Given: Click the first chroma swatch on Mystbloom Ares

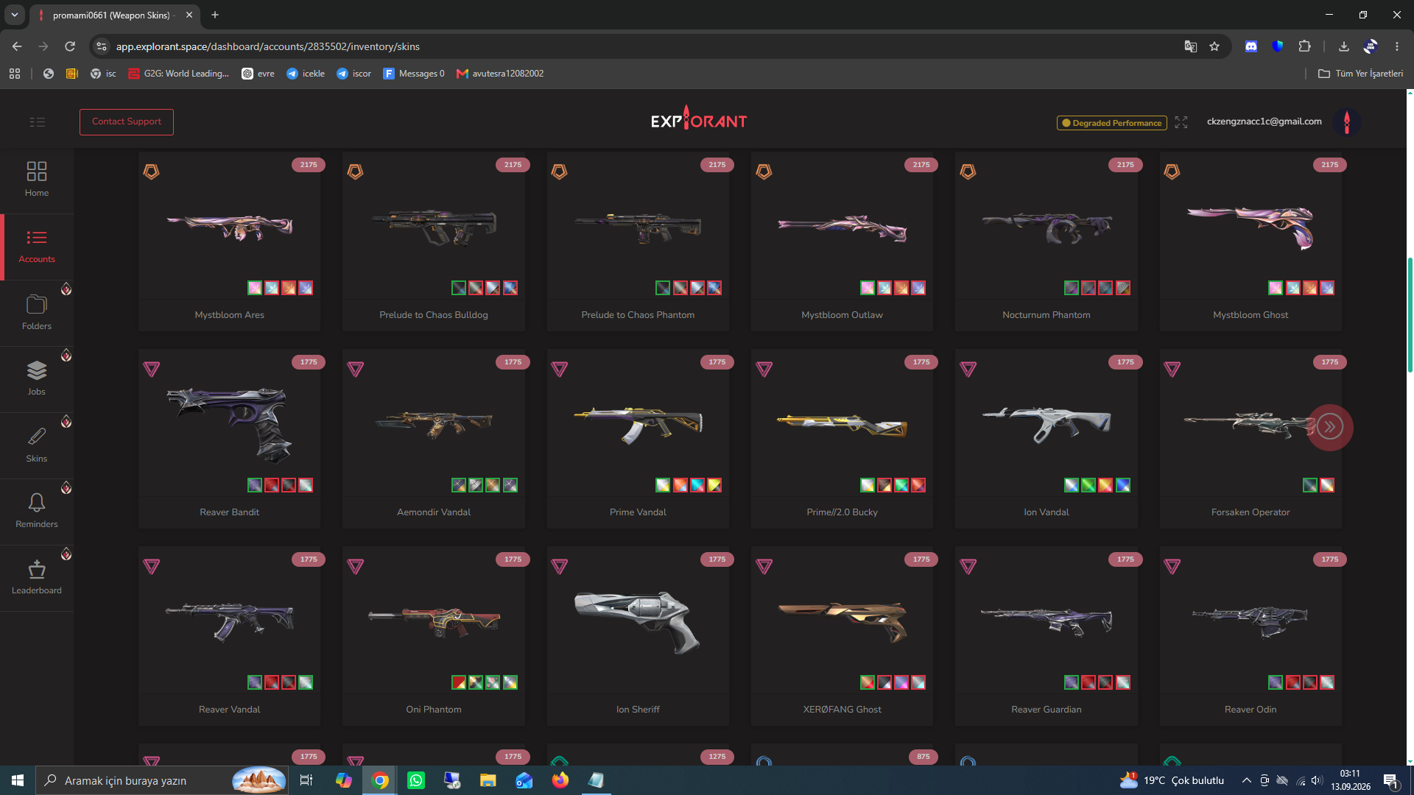Looking at the screenshot, I should pyautogui.click(x=255, y=288).
